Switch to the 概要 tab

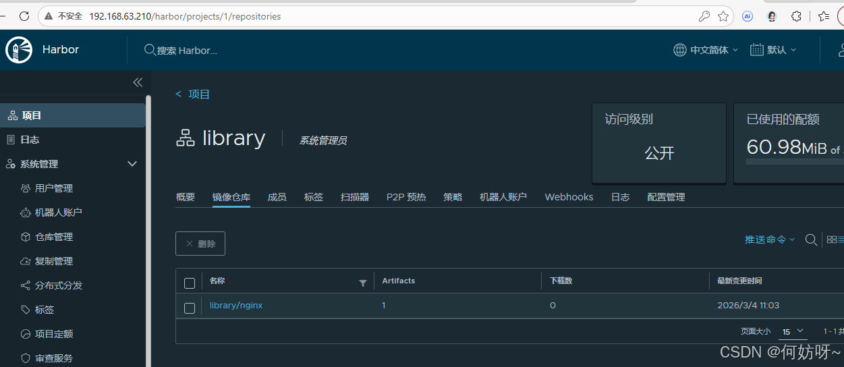(185, 197)
